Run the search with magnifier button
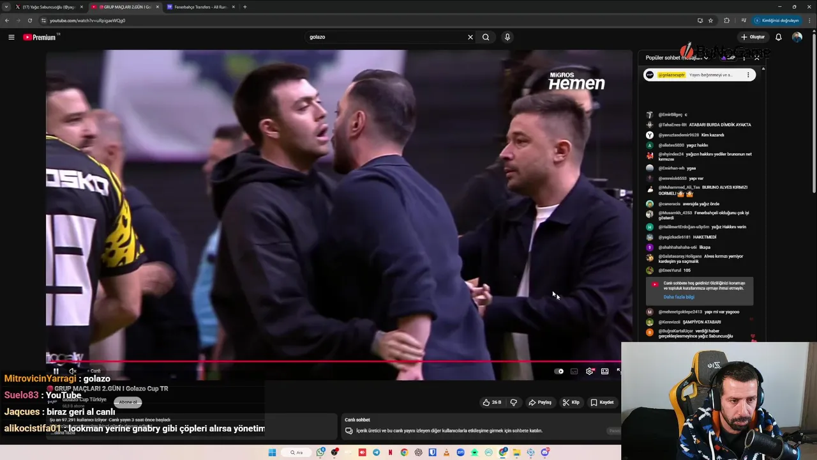The height and width of the screenshot is (460, 817). pos(486,37)
